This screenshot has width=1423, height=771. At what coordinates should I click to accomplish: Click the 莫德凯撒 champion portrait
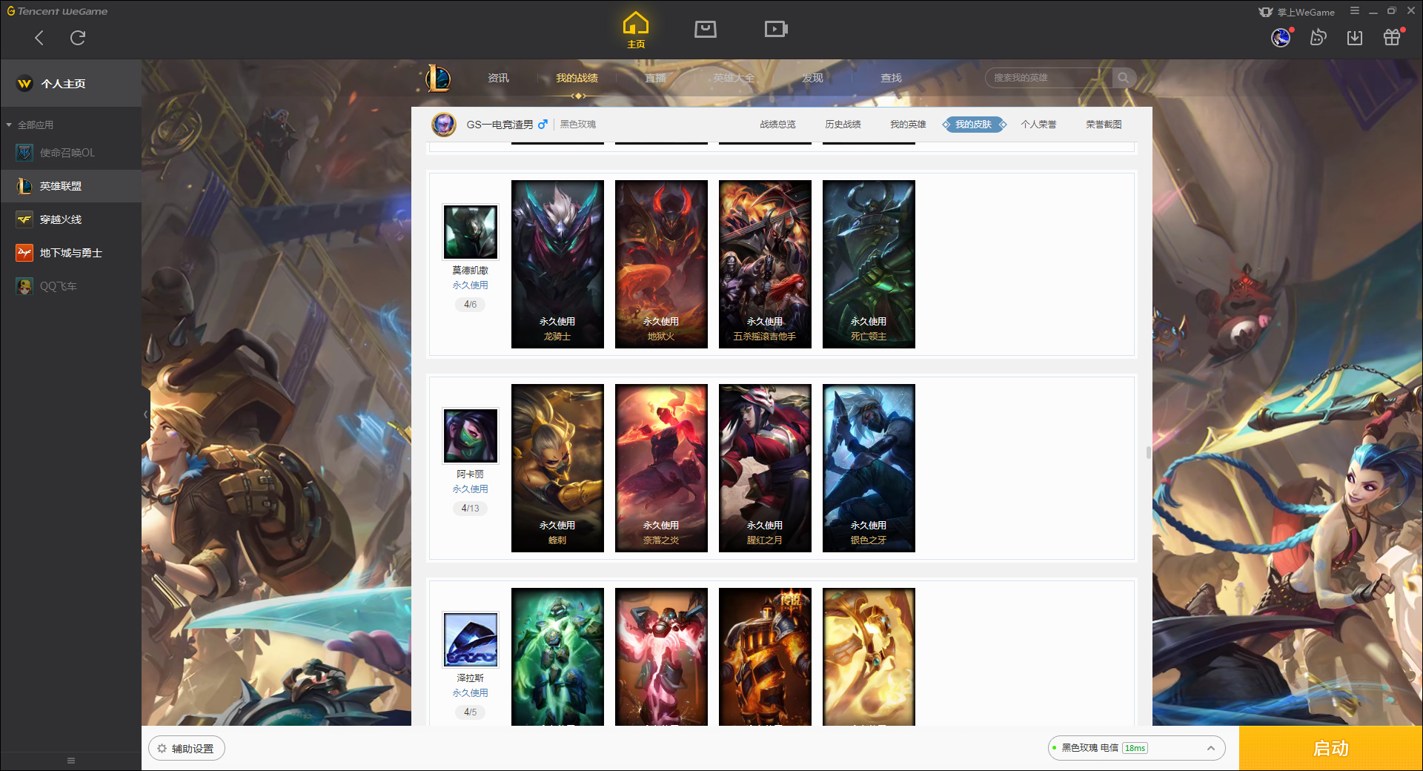[x=471, y=232]
